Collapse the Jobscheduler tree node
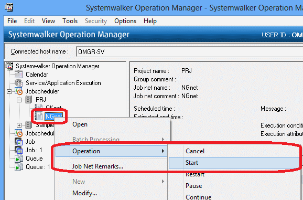The height and width of the screenshot is (200, 303). pyautogui.click(x=9, y=91)
